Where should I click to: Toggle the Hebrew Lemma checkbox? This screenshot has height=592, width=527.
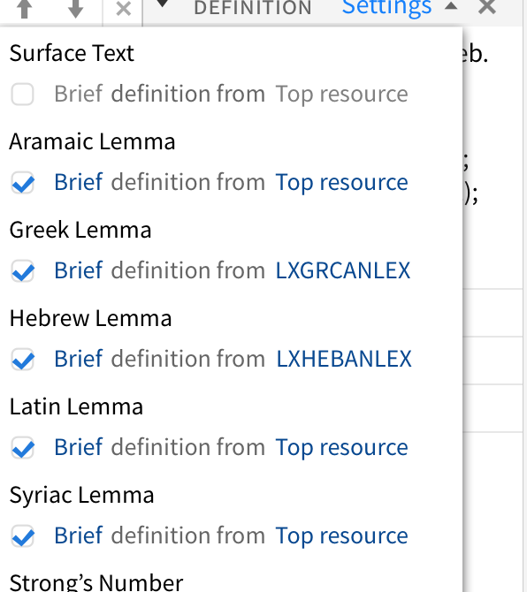(23, 359)
